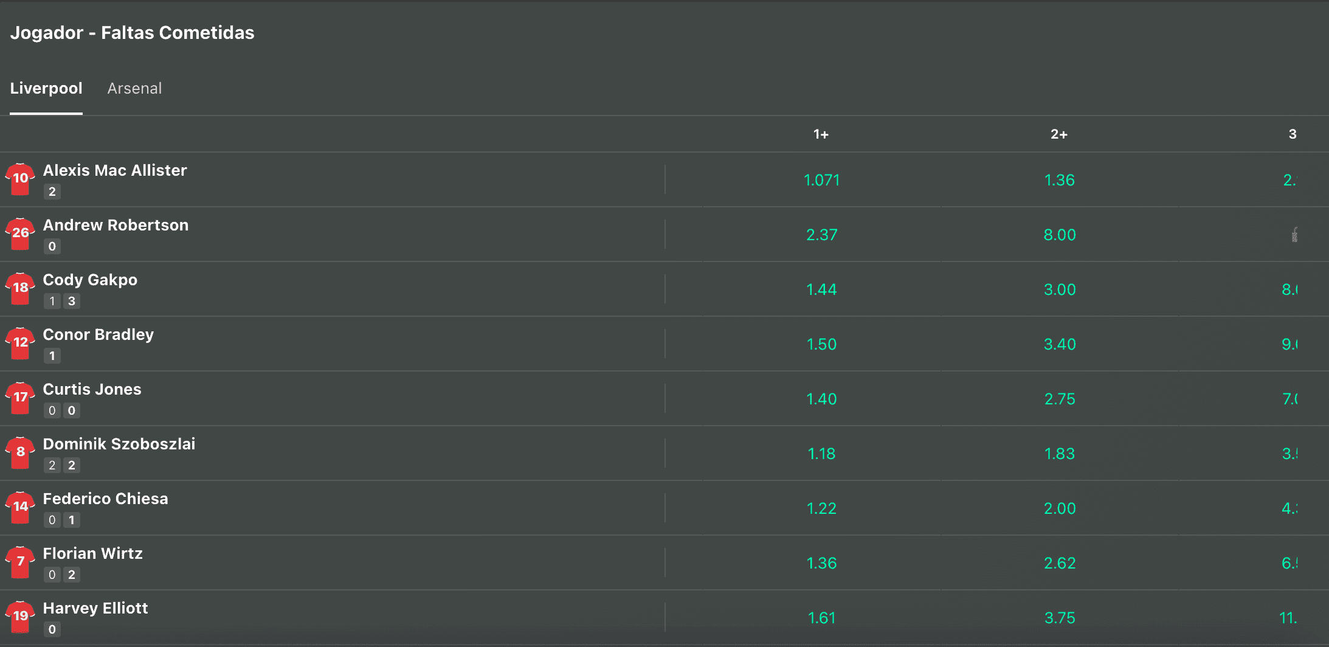Click Dominik Szoboszlai's number 8 shirt icon
The height and width of the screenshot is (647, 1329).
pyautogui.click(x=20, y=453)
